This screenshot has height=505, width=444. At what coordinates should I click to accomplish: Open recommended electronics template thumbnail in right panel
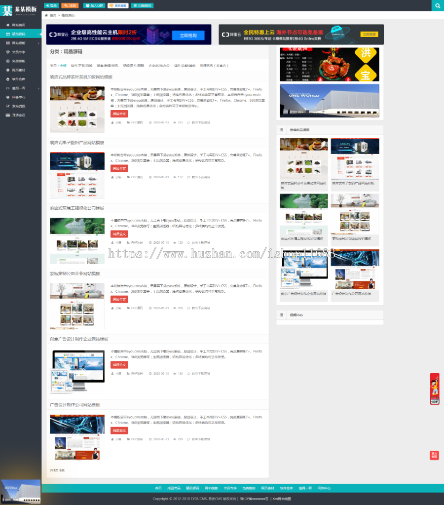pos(355,158)
